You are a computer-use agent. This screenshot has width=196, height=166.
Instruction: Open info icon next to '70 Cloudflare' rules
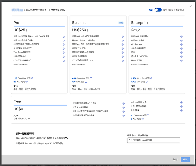148,115
